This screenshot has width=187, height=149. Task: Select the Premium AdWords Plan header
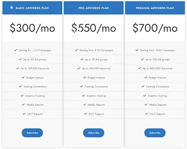coord(155,8)
